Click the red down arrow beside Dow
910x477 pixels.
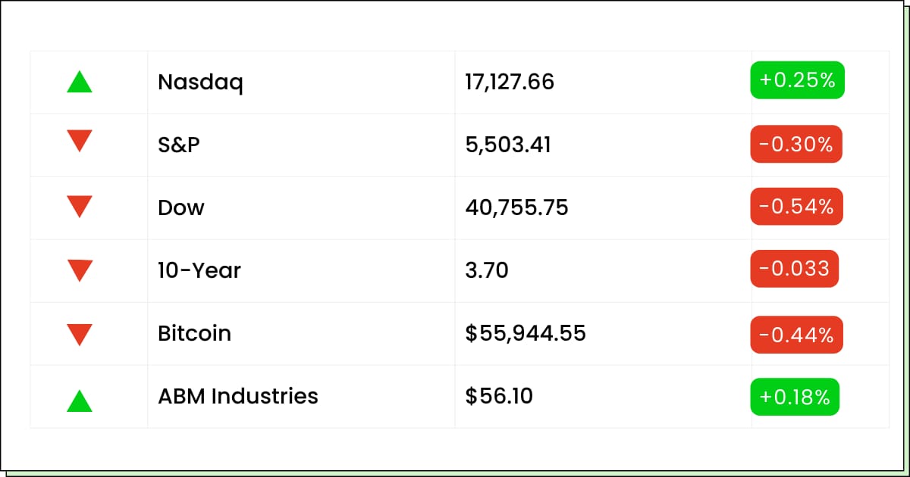[x=80, y=206]
